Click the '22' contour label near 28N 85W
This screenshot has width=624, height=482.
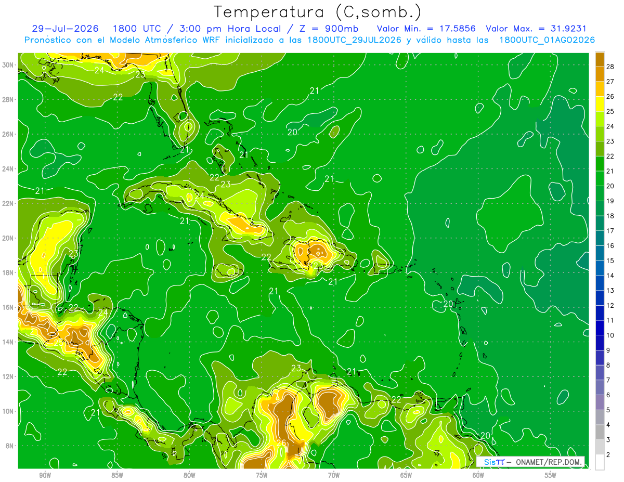(118, 97)
